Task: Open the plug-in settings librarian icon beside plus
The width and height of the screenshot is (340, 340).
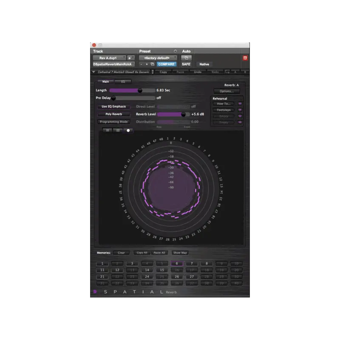Action: tap(153, 64)
